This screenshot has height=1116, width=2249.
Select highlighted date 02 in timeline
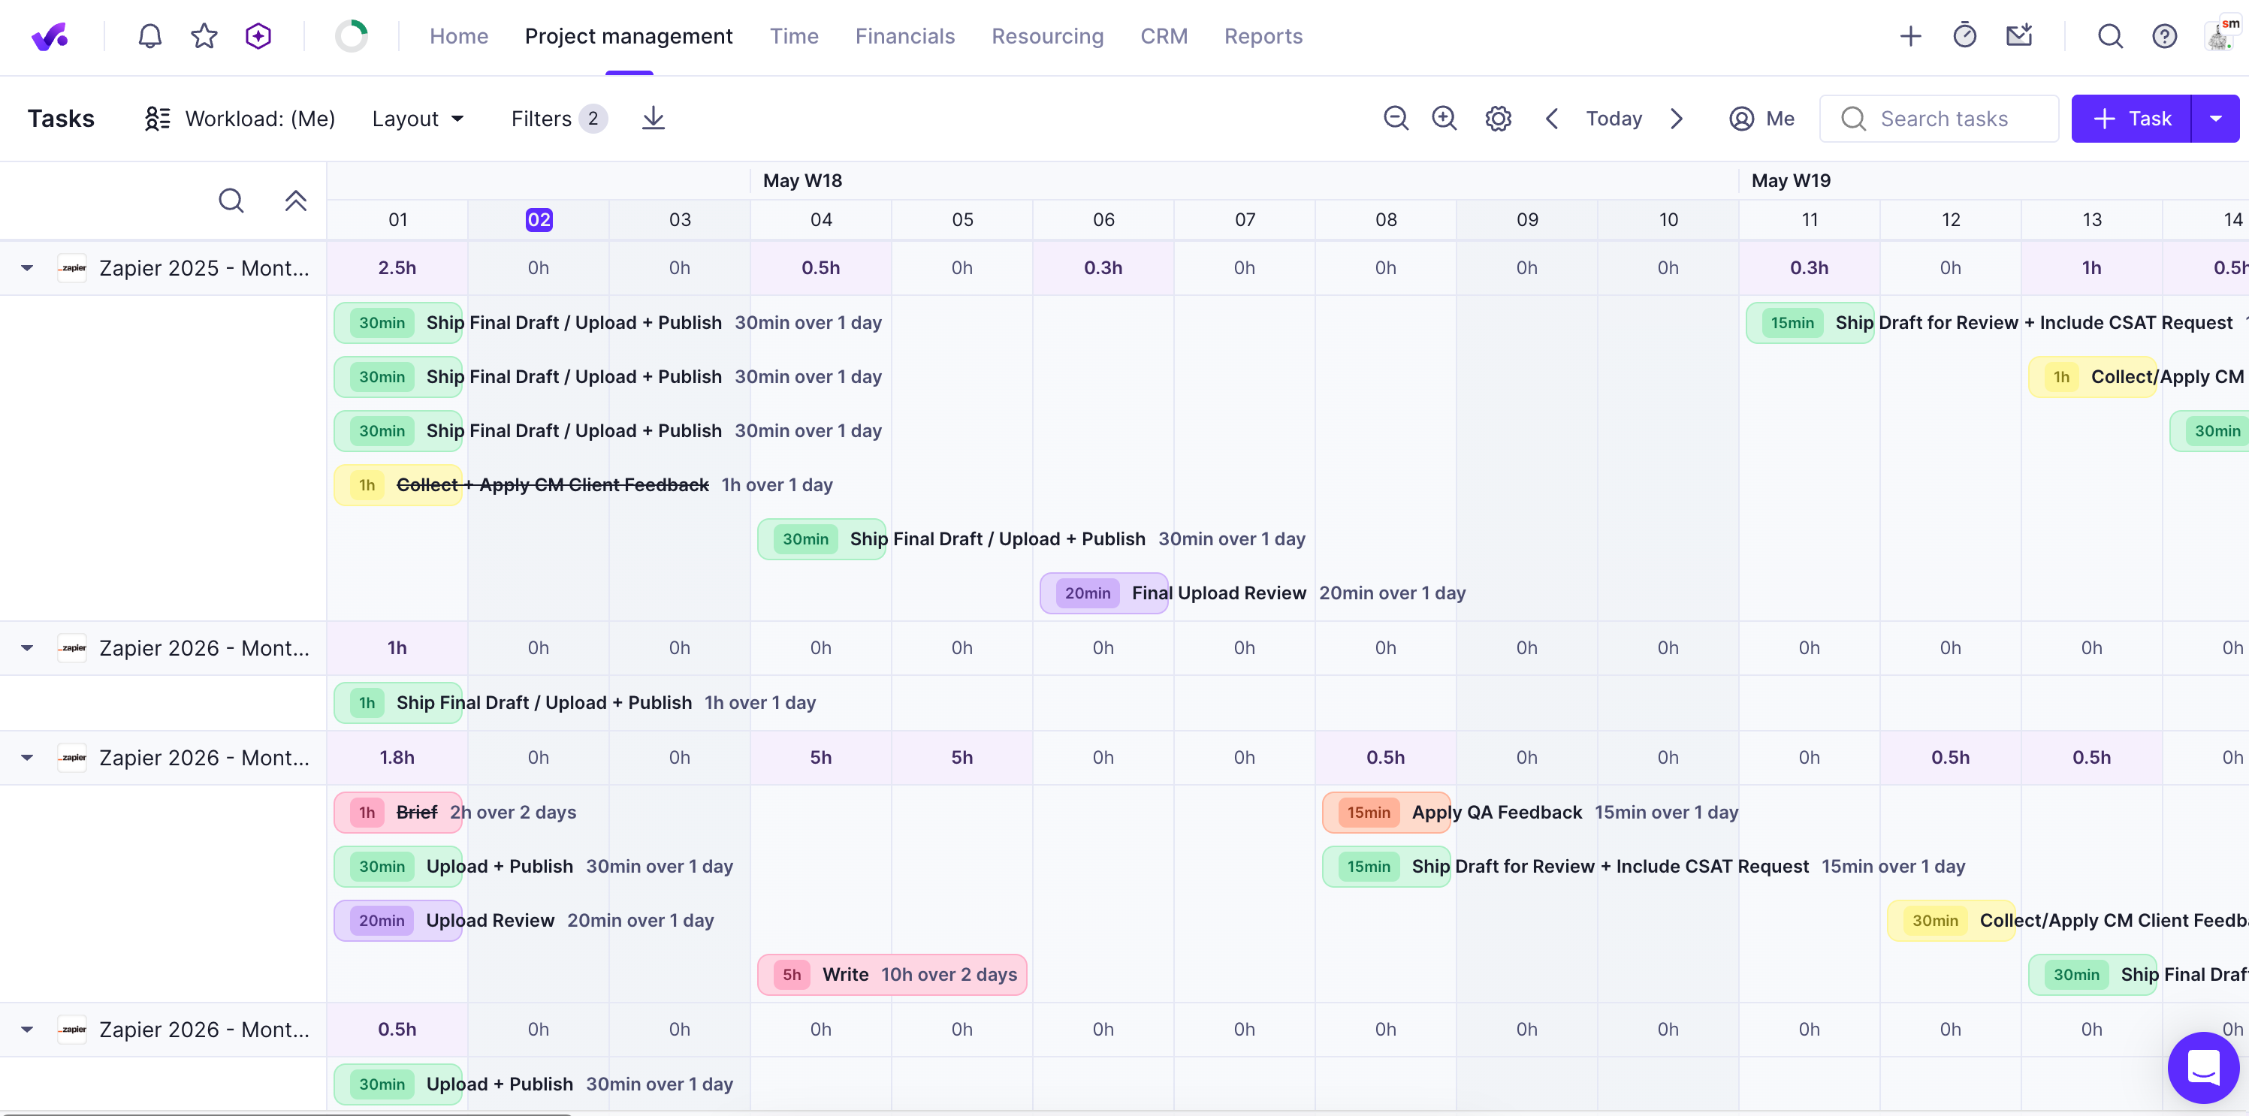point(539,220)
